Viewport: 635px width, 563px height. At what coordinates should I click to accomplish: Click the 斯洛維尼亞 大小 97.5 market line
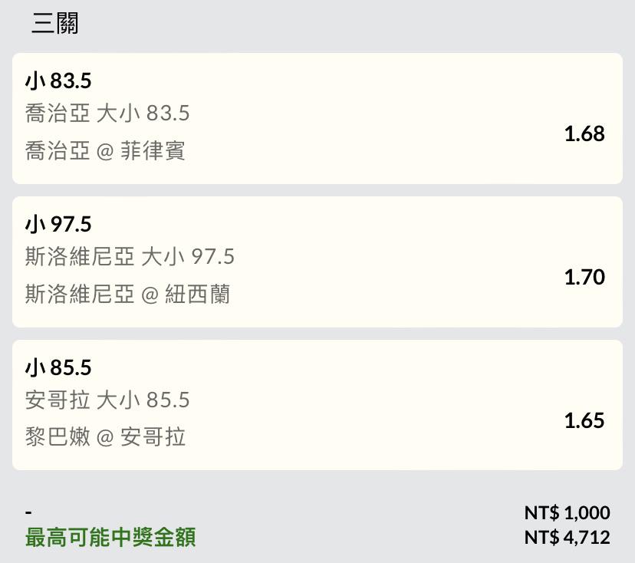point(130,257)
